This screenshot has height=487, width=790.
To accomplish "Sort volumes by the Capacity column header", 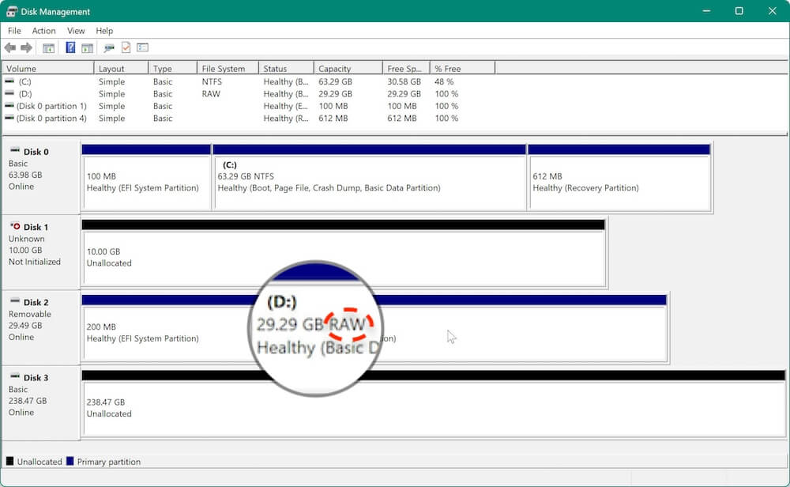I will (346, 68).
